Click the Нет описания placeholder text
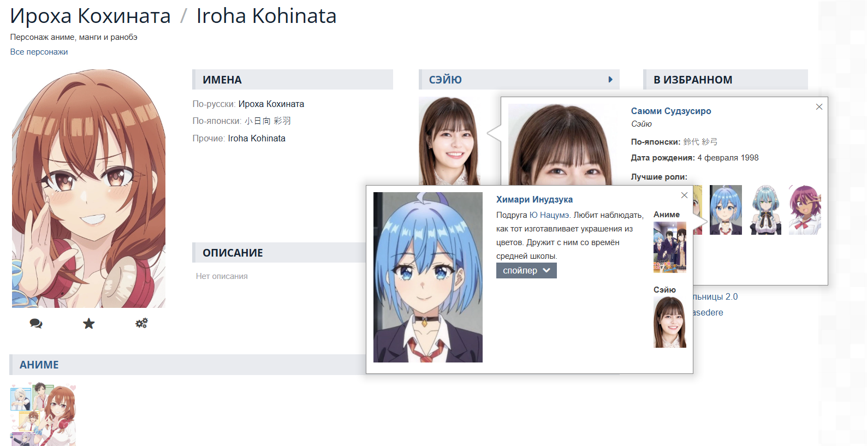The height and width of the screenshot is (446, 867). [222, 276]
